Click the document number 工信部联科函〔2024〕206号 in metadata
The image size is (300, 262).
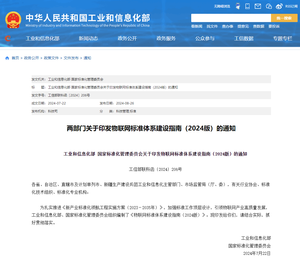(x=69, y=95)
